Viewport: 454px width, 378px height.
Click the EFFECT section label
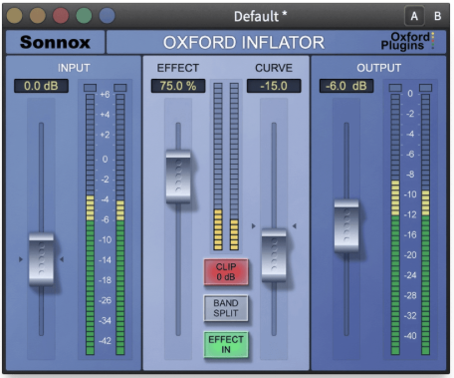[x=178, y=68]
